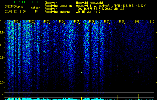Image resolution: width=157 pixels, height=100 pixels.
Task: Click the Receiving antenna label
Action: [x=57, y=12]
